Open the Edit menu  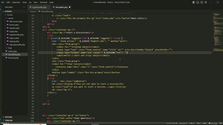[8, 2]
